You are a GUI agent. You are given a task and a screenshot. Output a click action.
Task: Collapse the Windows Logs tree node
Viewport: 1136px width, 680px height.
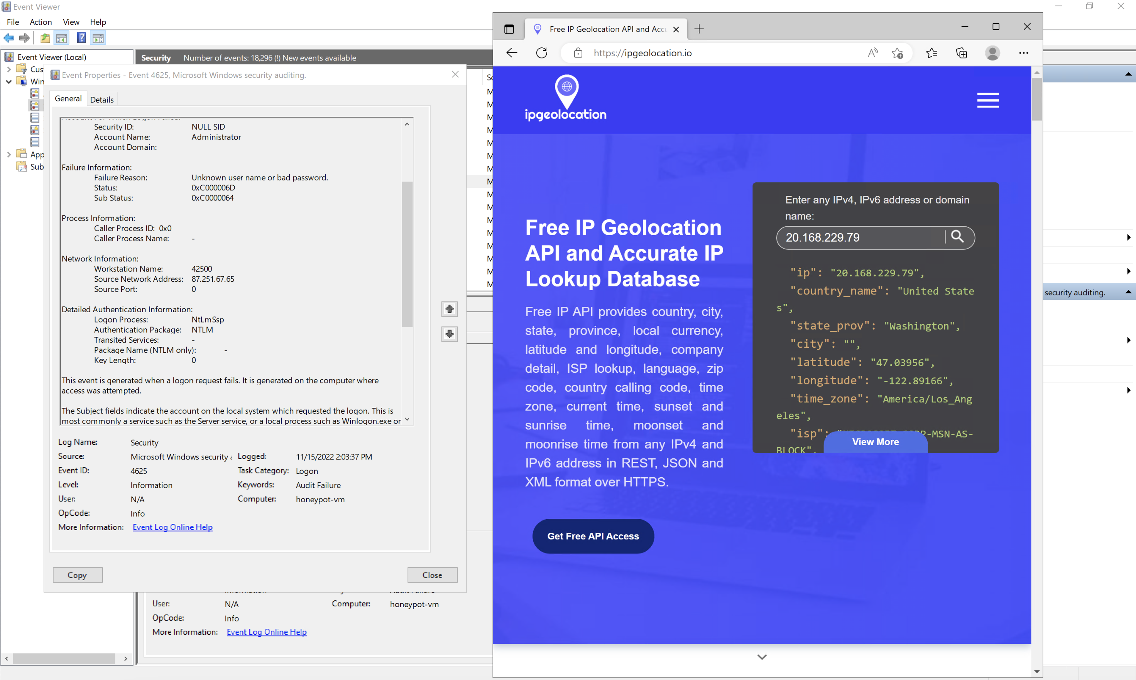[x=8, y=81]
